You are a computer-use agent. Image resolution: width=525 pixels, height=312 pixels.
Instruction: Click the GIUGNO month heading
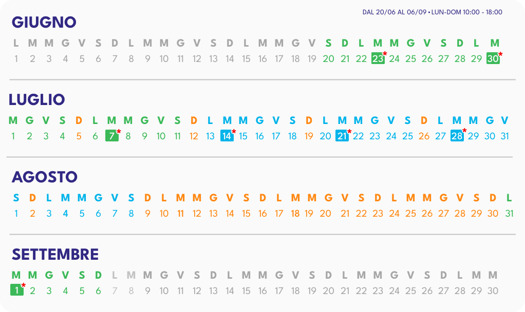tap(44, 23)
